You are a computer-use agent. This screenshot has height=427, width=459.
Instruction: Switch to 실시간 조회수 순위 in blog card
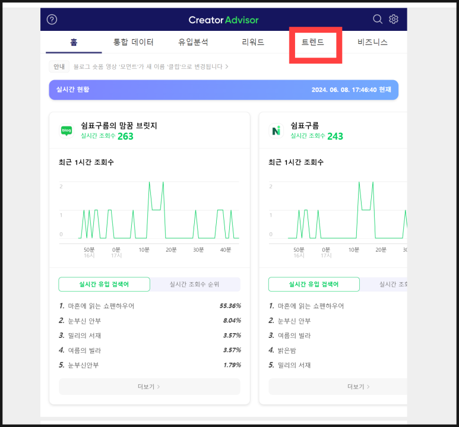(x=194, y=284)
